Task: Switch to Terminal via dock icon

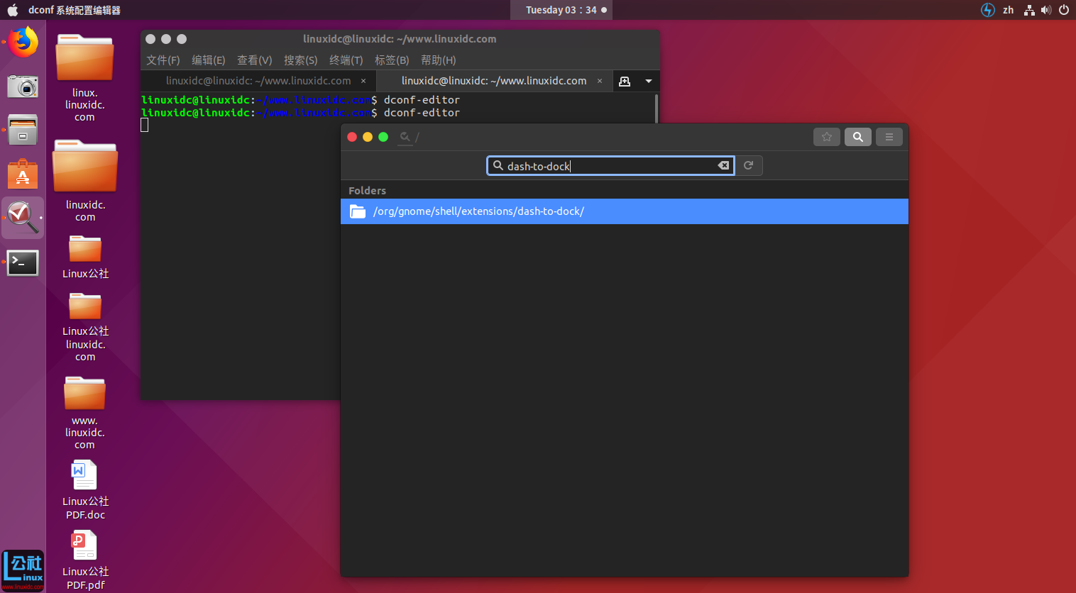Action: click(x=23, y=263)
